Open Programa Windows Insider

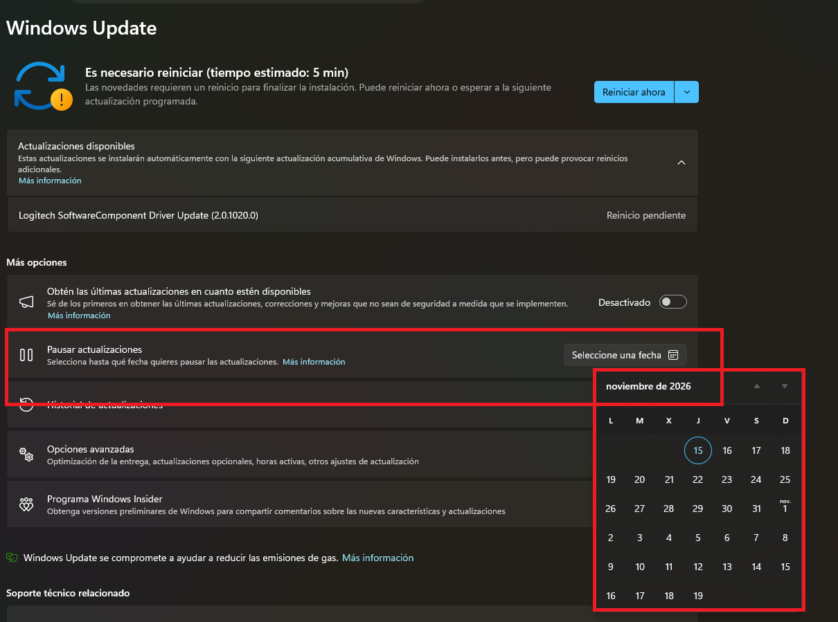click(301, 504)
